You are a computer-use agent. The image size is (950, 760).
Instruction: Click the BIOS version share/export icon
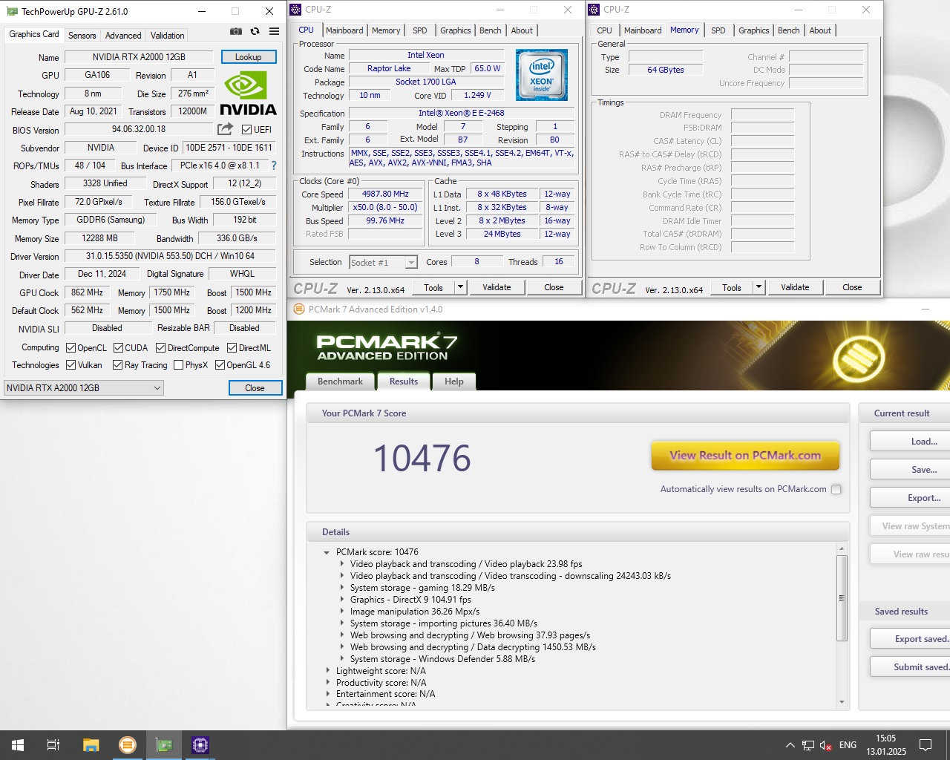point(225,129)
